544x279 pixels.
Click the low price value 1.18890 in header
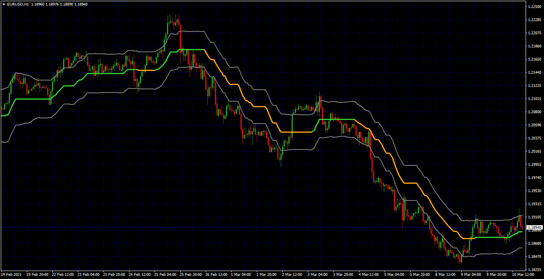coord(67,4)
